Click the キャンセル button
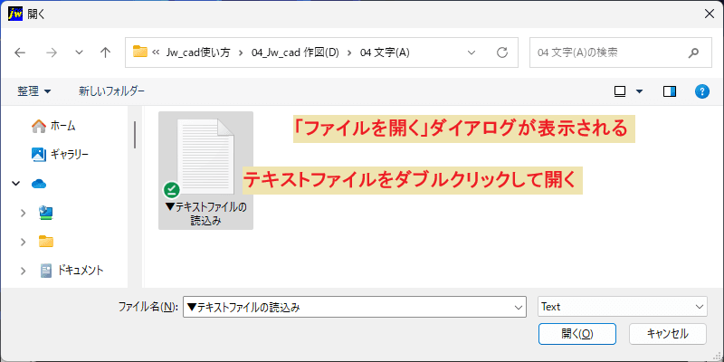Viewport: 724px width, 362px height. (668, 334)
